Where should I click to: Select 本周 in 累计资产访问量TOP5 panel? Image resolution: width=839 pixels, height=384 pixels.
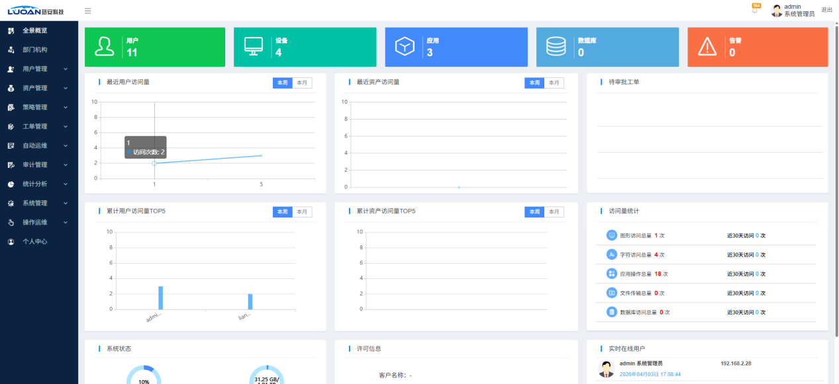pos(535,211)
